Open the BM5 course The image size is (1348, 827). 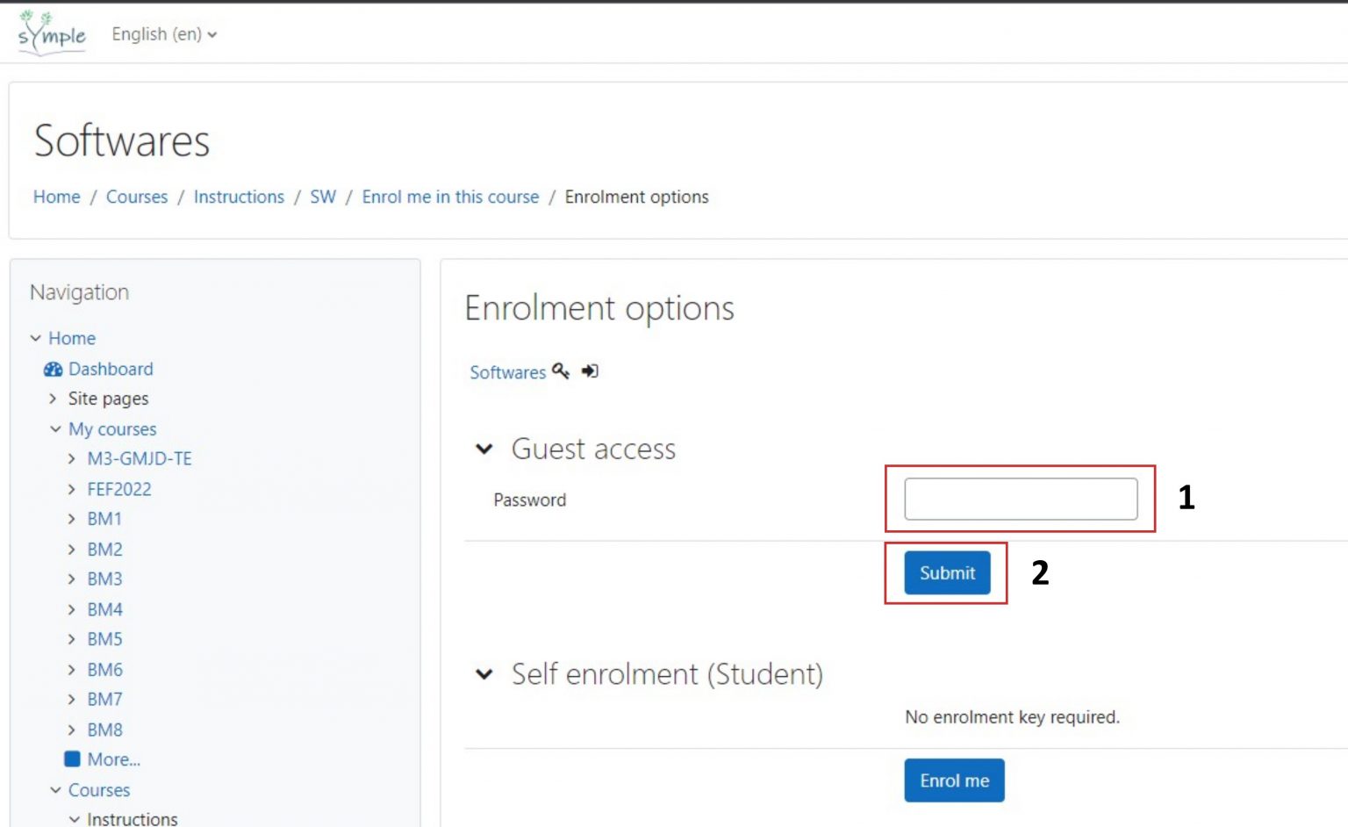point(104,639)
